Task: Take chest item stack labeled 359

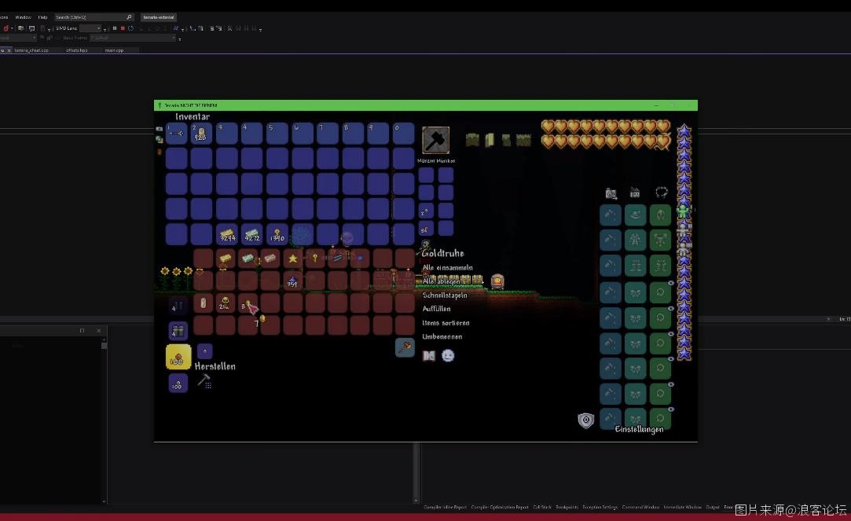Action: pos(292,281)
